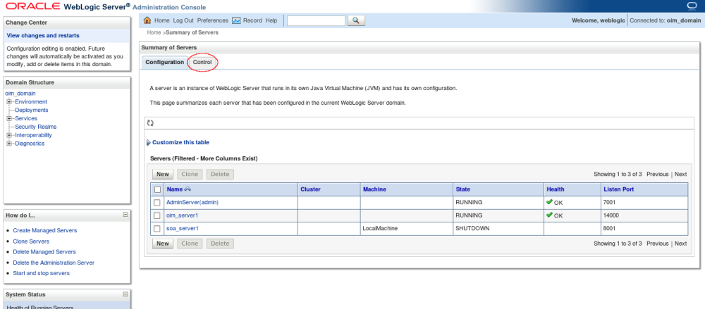Image resolution: width=705 pixels, height=309 pixels.
Task: Open the Home toolbar link
Action: click(x=162, y=20)
